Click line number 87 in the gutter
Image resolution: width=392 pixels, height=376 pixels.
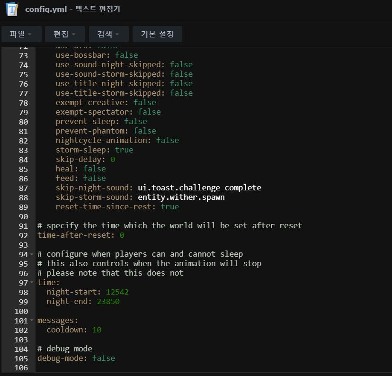pos(23,188)
